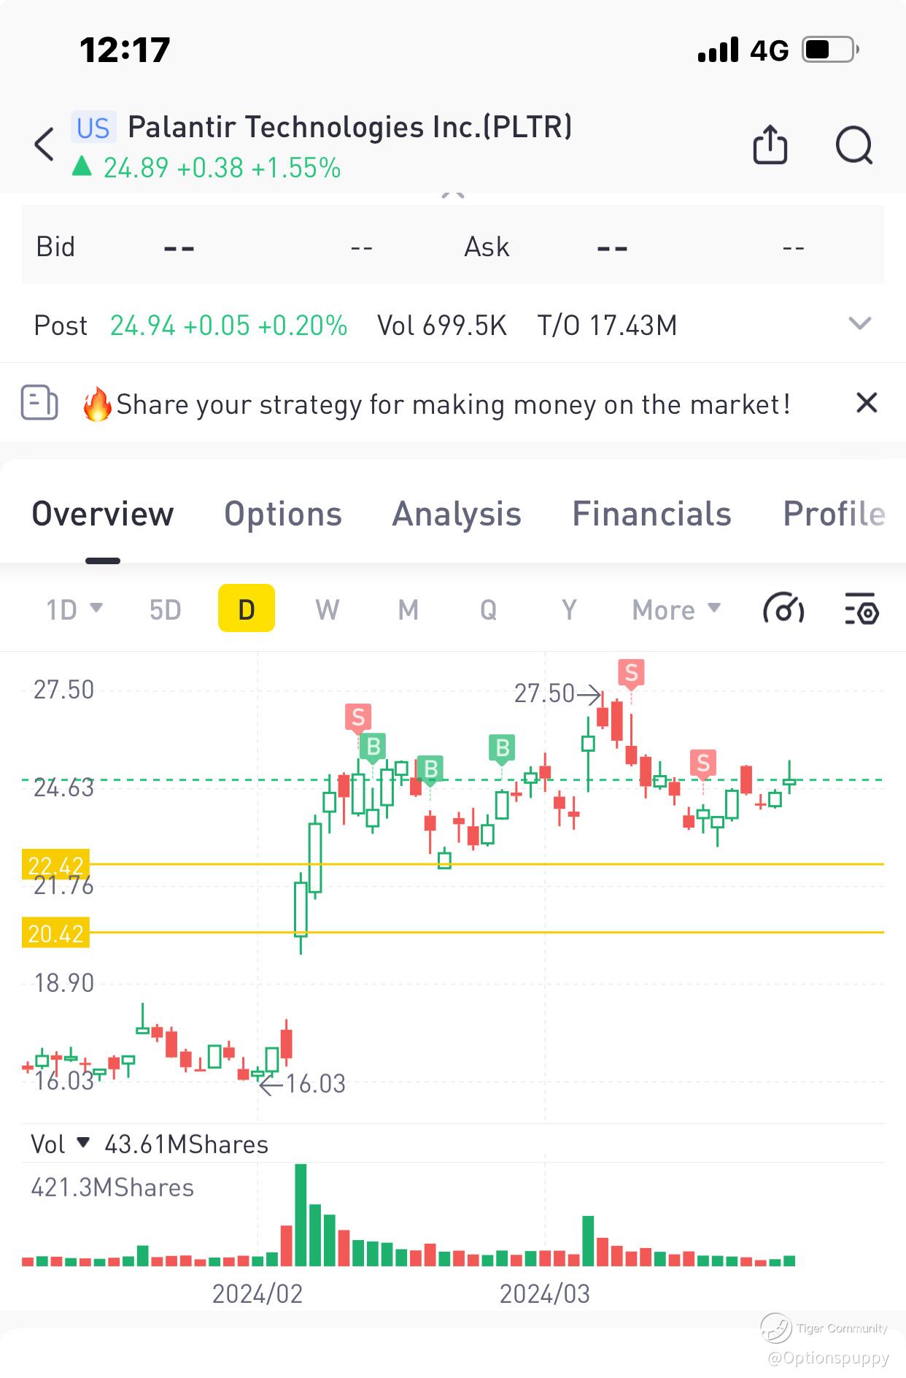Switch to the Financials tab

coord(651,514)
